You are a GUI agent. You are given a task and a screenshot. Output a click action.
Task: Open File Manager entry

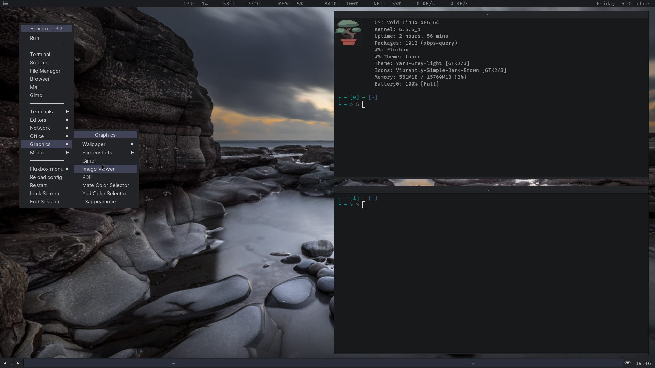point(46,71)
